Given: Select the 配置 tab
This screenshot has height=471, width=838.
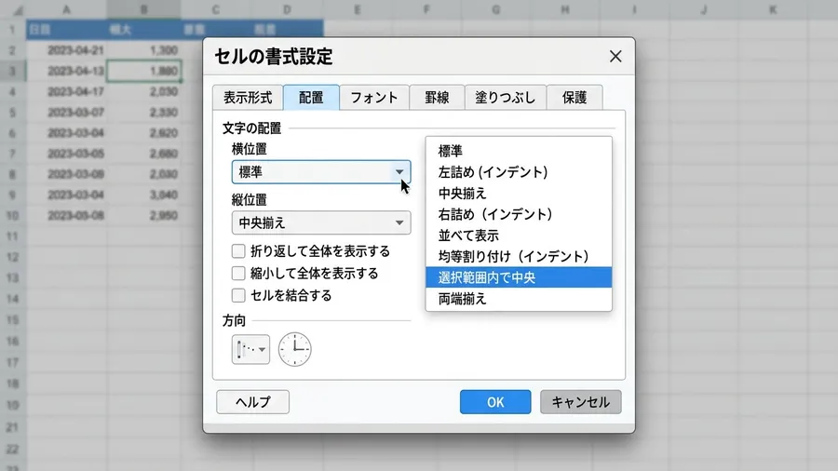Looking at the screenshot, I should click(x=311, y=97).
